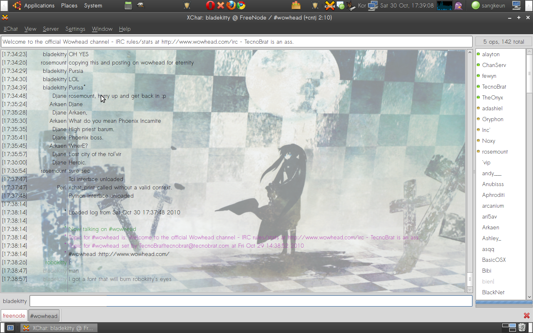This screenshot has width=533, height=333.
Task: Open the Trash in the bottom panel
Action: point(522,328)
